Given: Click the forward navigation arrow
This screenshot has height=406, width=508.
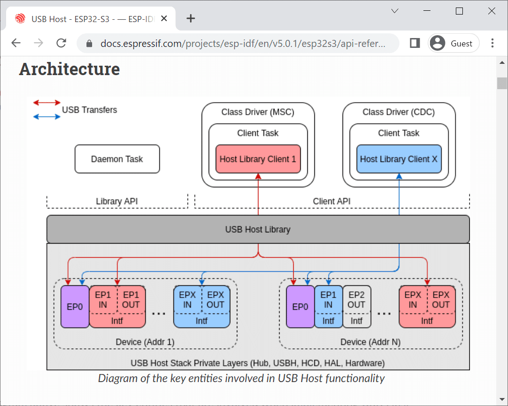Looking at the screenshot, I should pos(38,43).
